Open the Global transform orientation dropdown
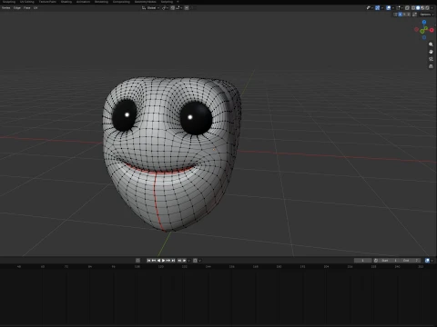The width and height of the screenshot is (437, 327). (151, 8)
